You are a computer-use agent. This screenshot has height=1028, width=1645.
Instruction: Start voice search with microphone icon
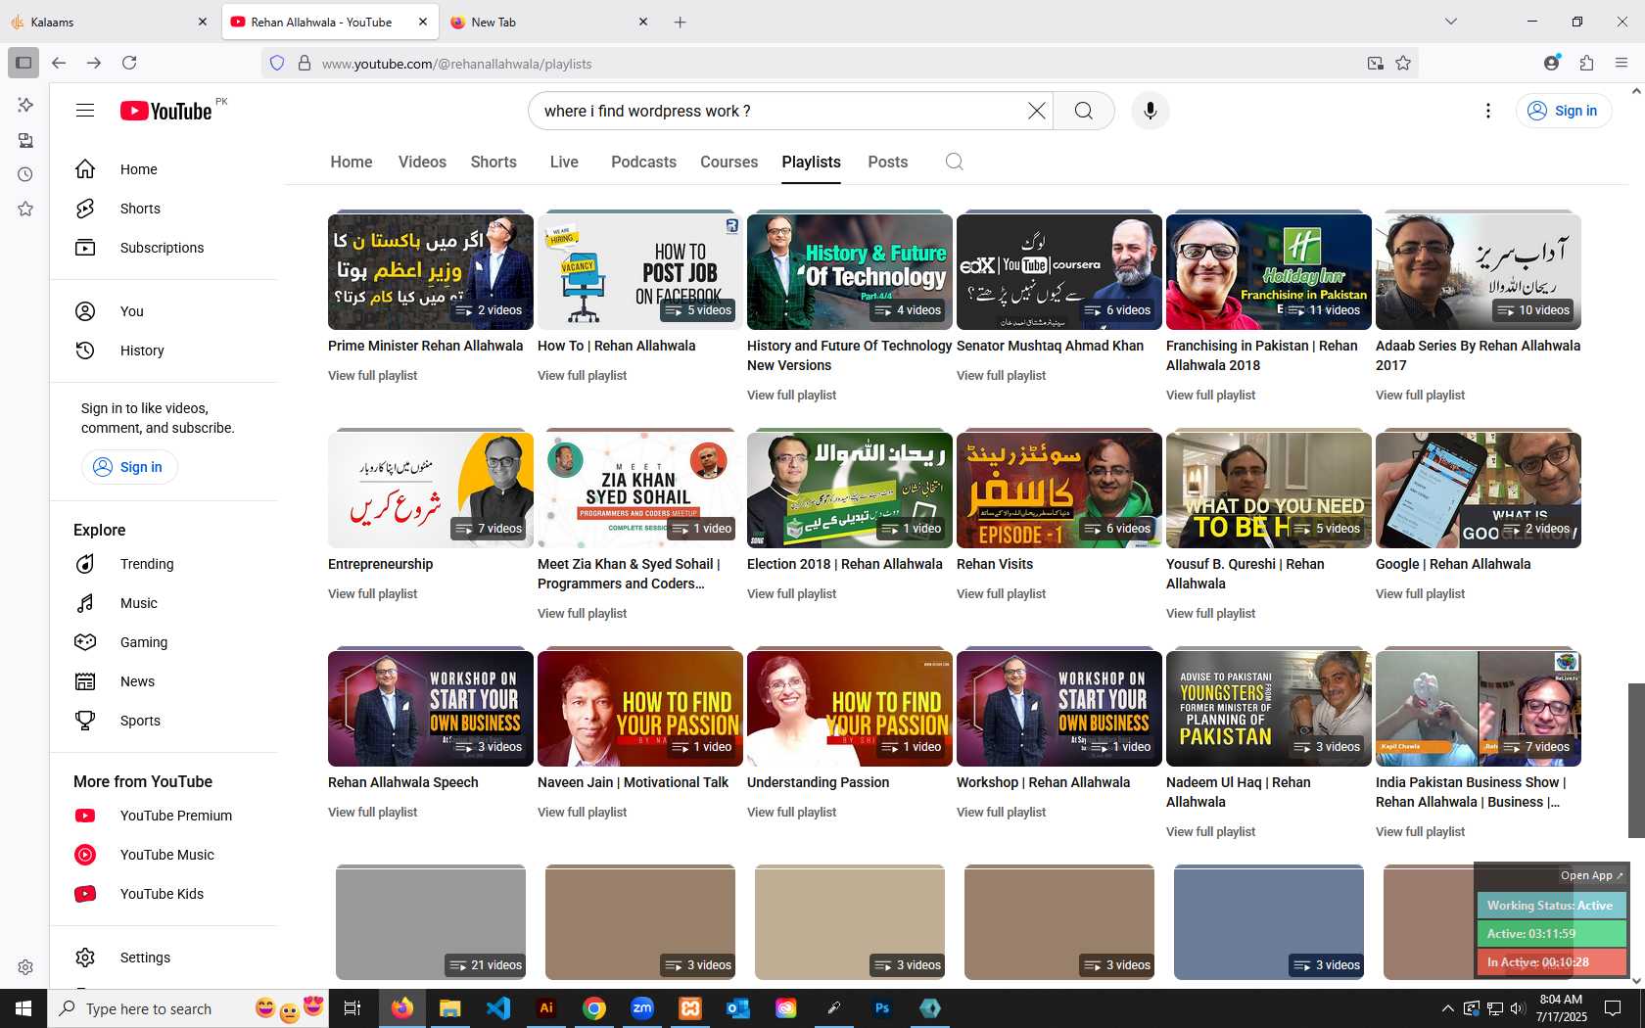[x=1151, y=111]
